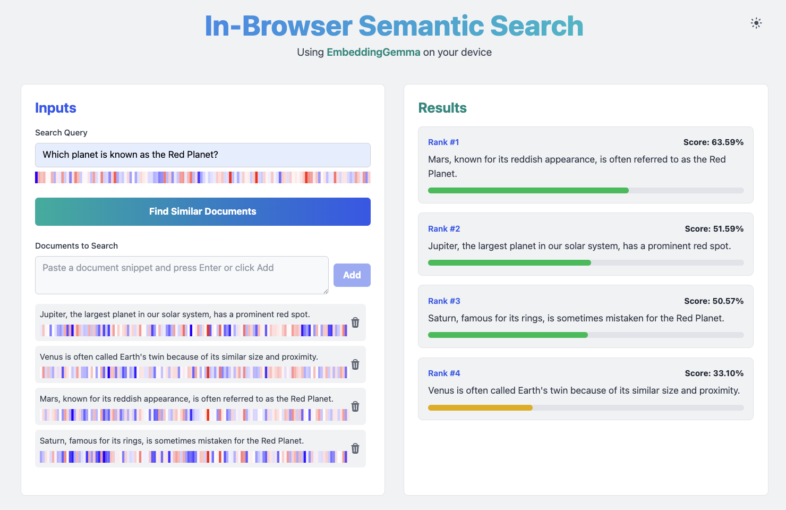Click the 'Score: 51.59%' value
786x510 pixels.
[x=714, y=229]
